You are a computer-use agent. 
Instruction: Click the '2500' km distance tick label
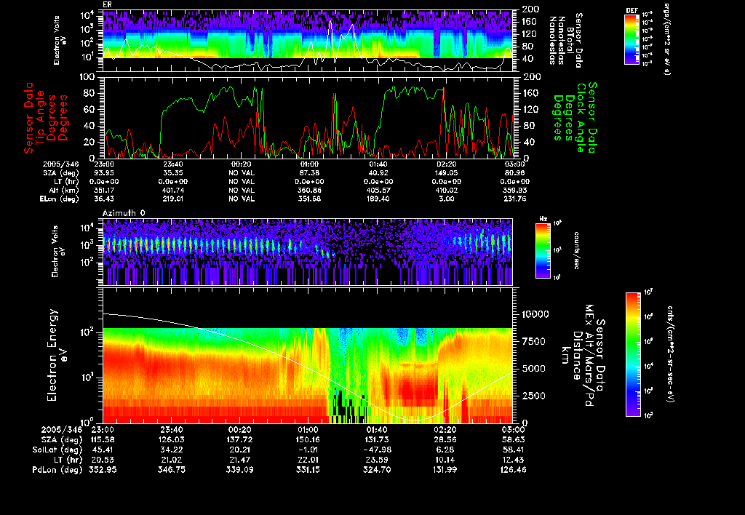(x=533, y=396)
